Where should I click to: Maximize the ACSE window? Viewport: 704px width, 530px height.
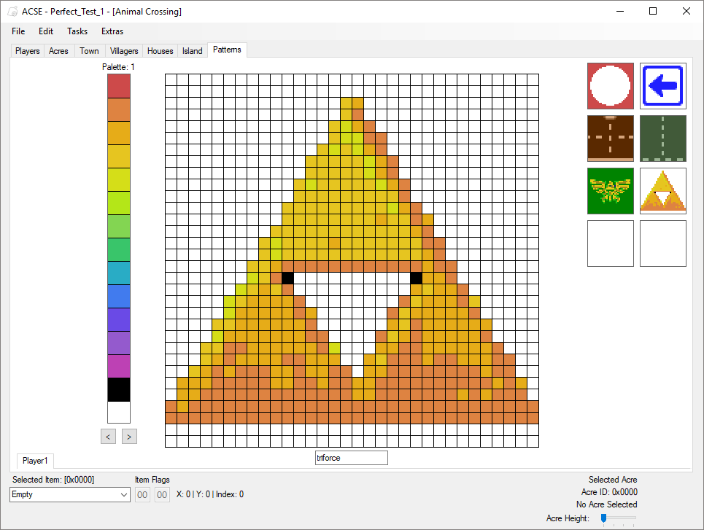coord(653,11)
